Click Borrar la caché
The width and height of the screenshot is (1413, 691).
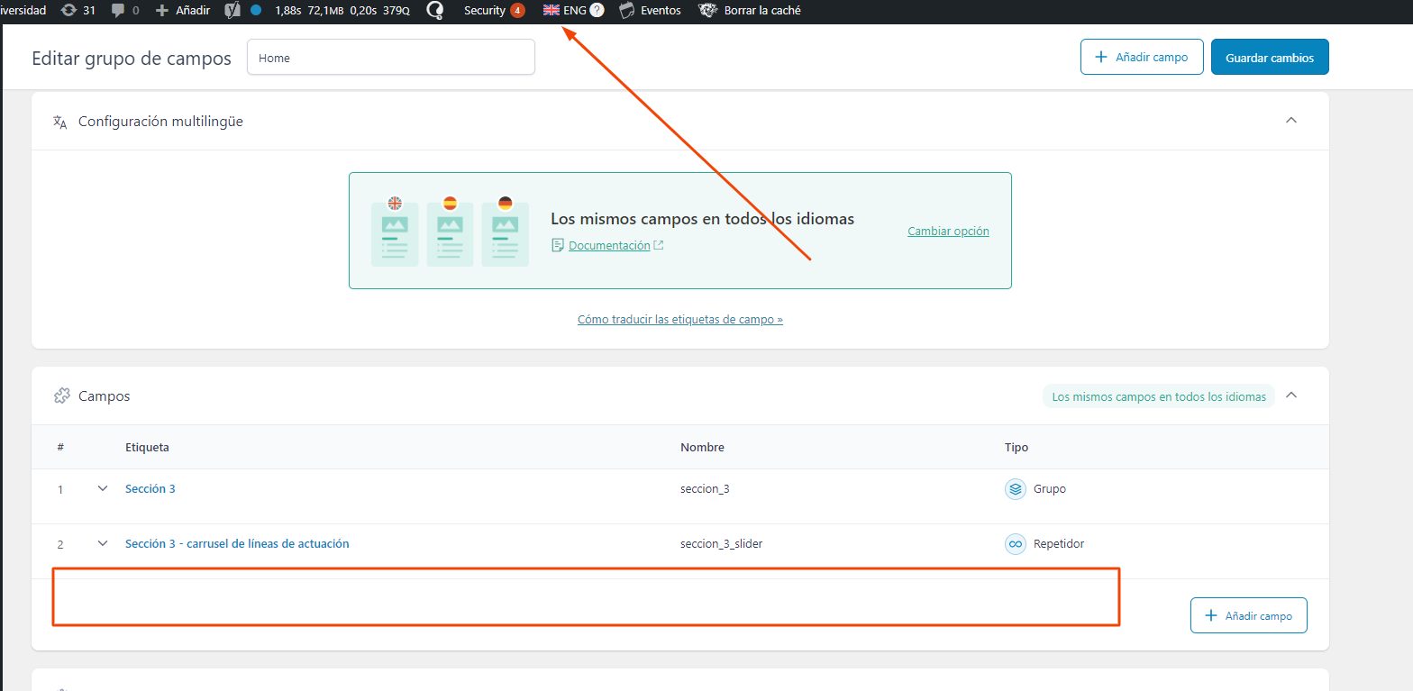pyautogui.click(x=750, y=11)
